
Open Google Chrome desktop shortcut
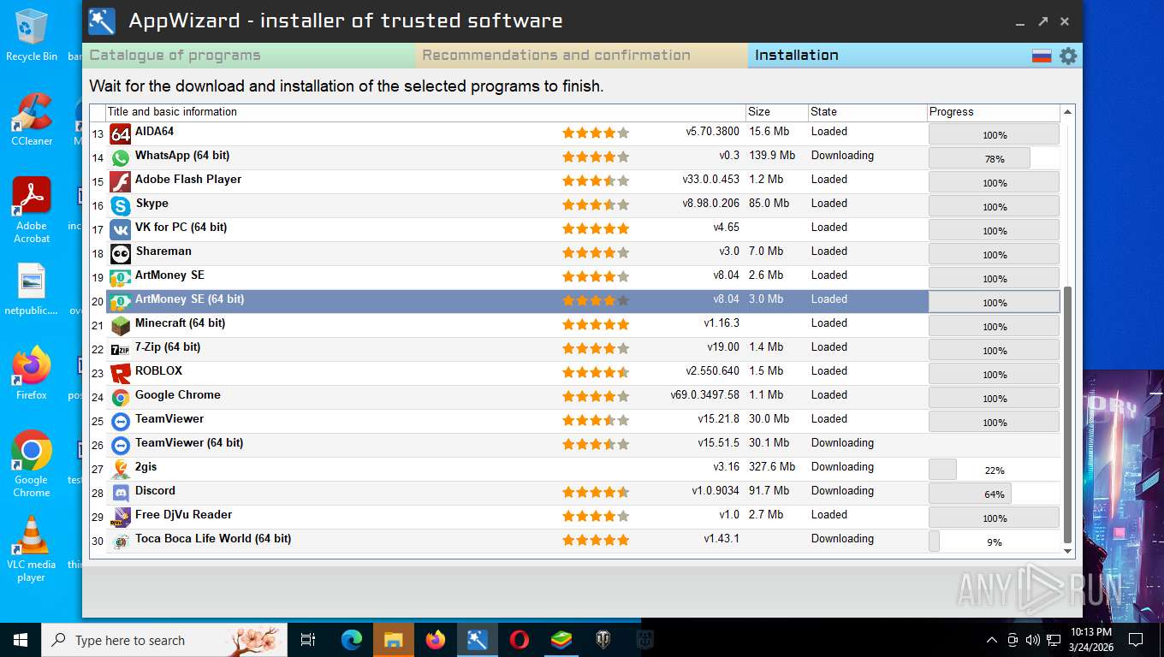tap(32, 464)
